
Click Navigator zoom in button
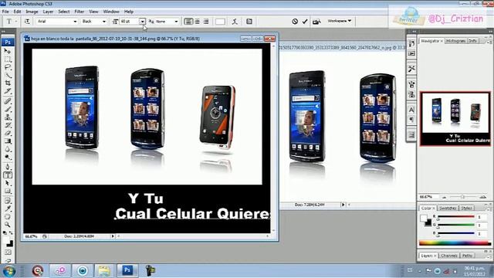click(482, 197)
